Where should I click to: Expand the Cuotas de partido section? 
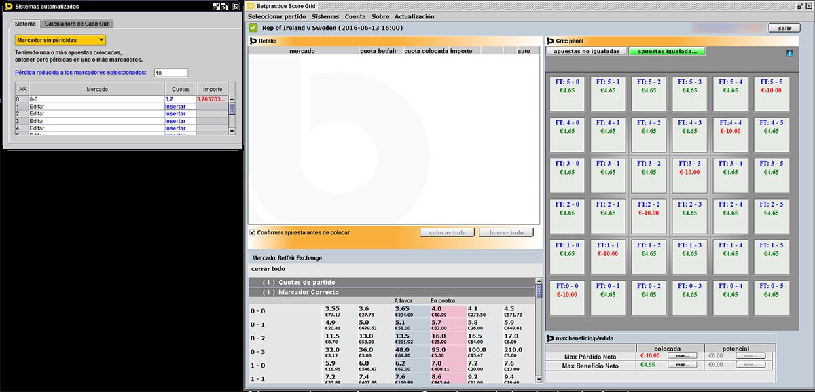[x=392, y=282]
